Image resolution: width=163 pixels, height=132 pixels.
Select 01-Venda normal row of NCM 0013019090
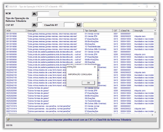pos(80,34)
